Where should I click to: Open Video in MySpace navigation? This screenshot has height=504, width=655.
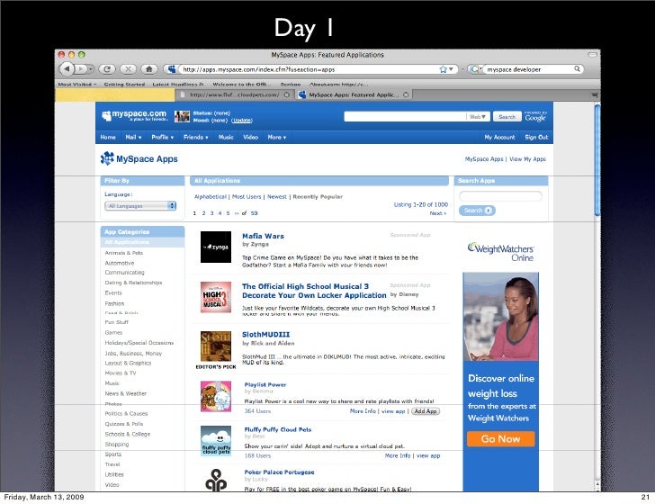coord(251,137)
